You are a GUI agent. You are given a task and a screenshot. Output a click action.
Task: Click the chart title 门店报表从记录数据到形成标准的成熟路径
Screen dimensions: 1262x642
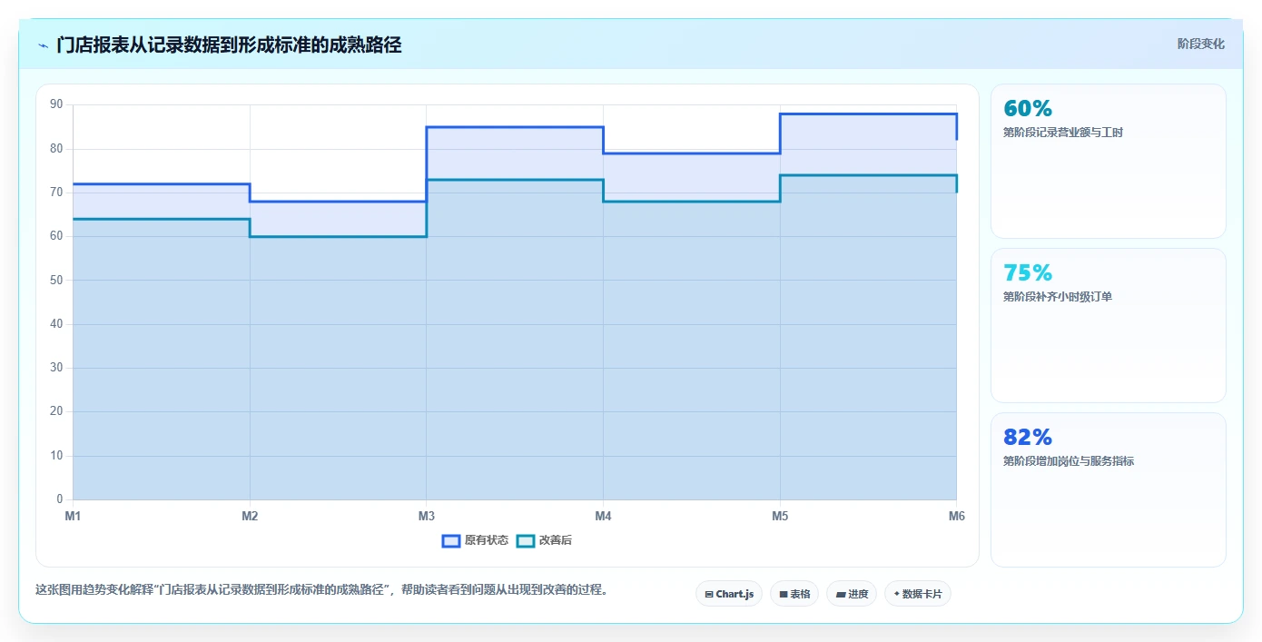(229, 44)
